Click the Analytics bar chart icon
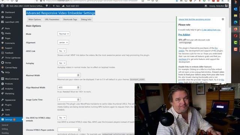 point(3,88)
